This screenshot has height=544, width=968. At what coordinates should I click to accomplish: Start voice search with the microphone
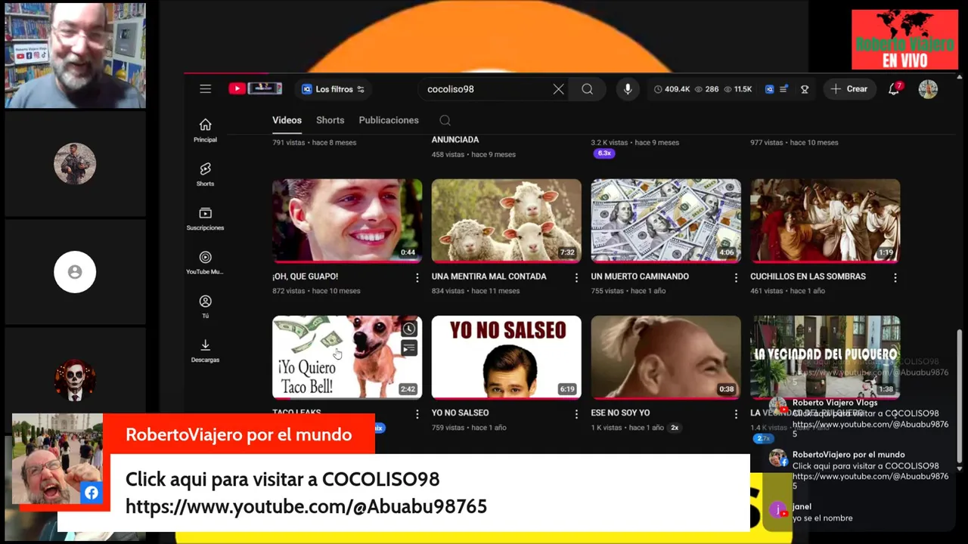click(627, 89)
